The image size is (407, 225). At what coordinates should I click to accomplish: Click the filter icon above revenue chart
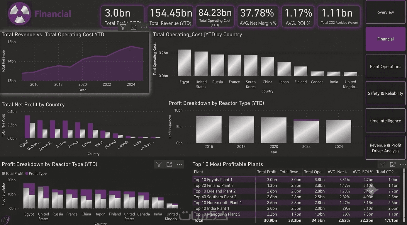click(123, 27)
